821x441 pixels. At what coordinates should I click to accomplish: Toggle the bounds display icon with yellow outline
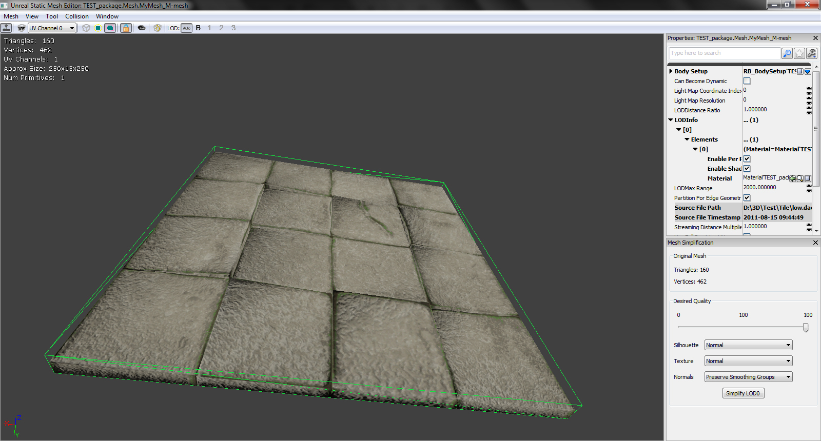98,28
